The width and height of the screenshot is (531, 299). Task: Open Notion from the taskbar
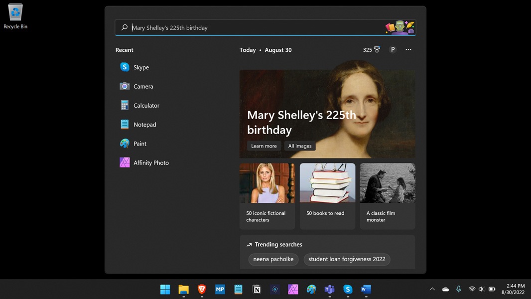point(257,290)
